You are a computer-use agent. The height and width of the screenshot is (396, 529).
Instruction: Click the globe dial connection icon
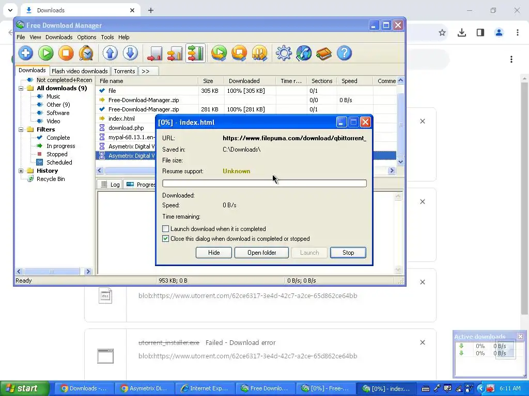(x=304, y=53)
